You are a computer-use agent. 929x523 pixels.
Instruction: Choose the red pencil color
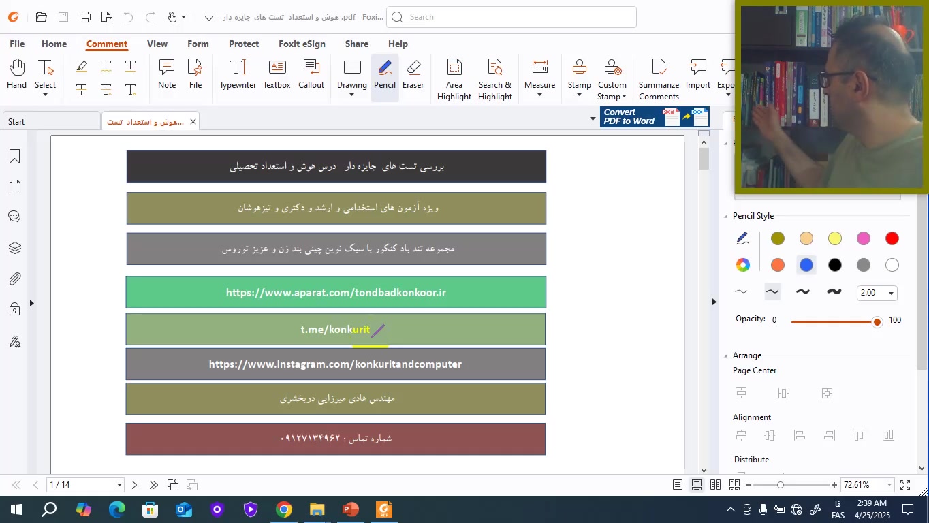(892, 238)
